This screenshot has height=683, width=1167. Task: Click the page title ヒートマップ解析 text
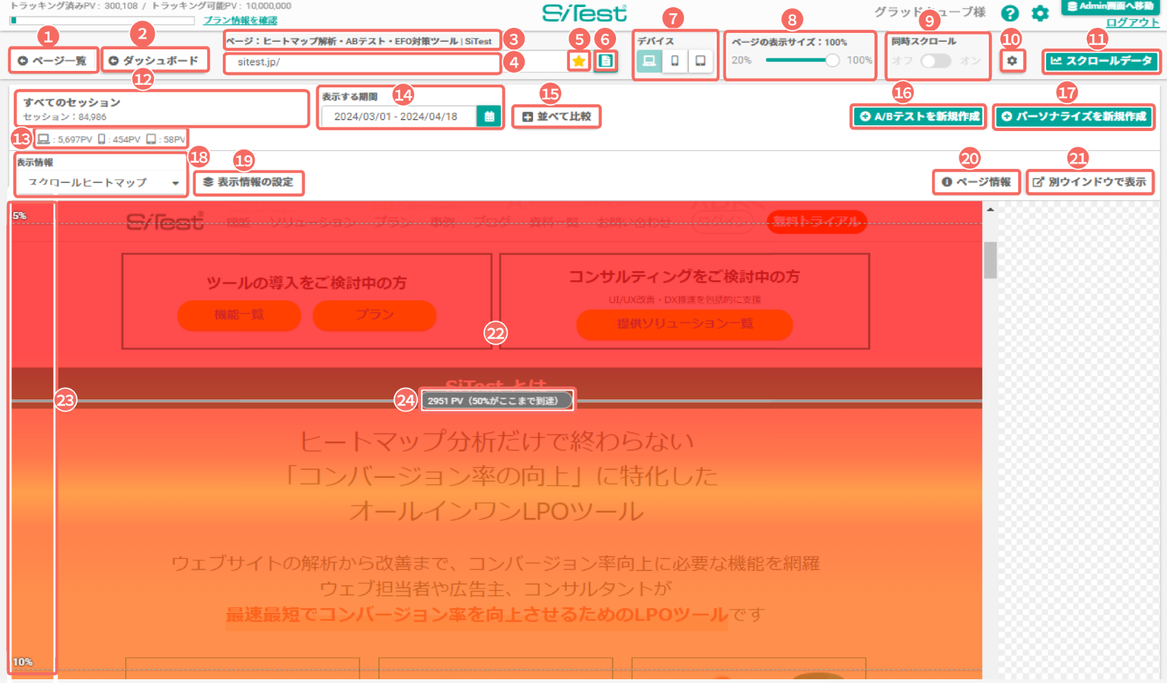[359, 41]
